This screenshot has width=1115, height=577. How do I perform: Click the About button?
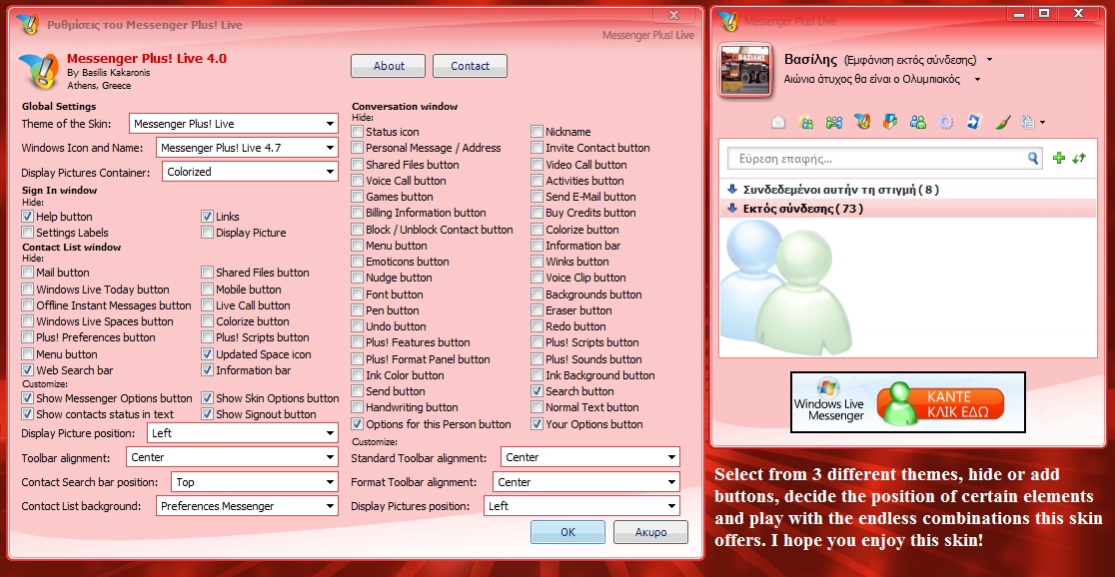point(389,66)
